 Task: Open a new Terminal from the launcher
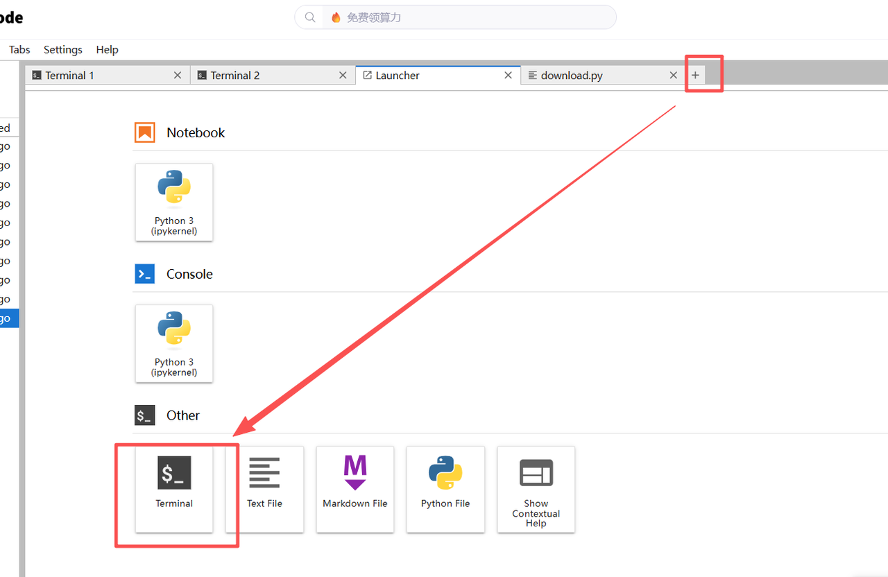click(174, 489)
